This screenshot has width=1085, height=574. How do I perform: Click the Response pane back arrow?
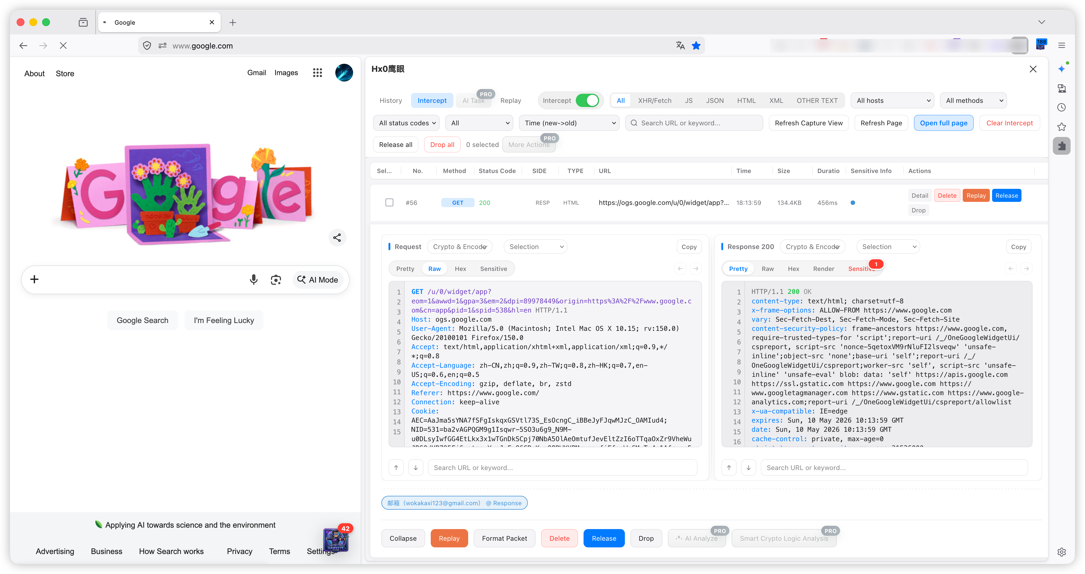pos(1011,269)
